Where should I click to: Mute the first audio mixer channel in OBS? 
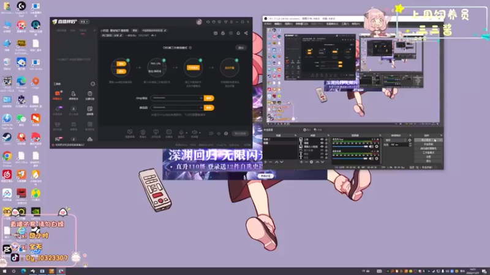click(371, 147)
